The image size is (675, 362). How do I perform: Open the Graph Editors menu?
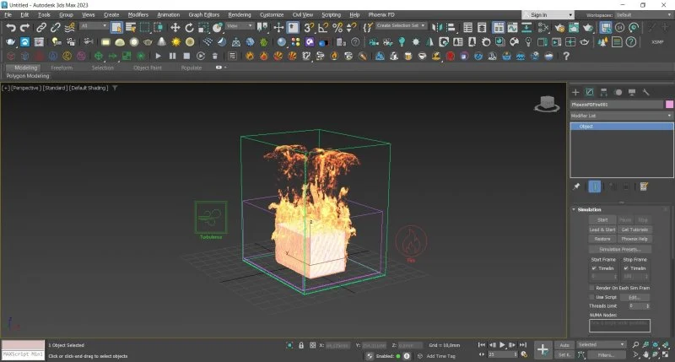(203, 14)
